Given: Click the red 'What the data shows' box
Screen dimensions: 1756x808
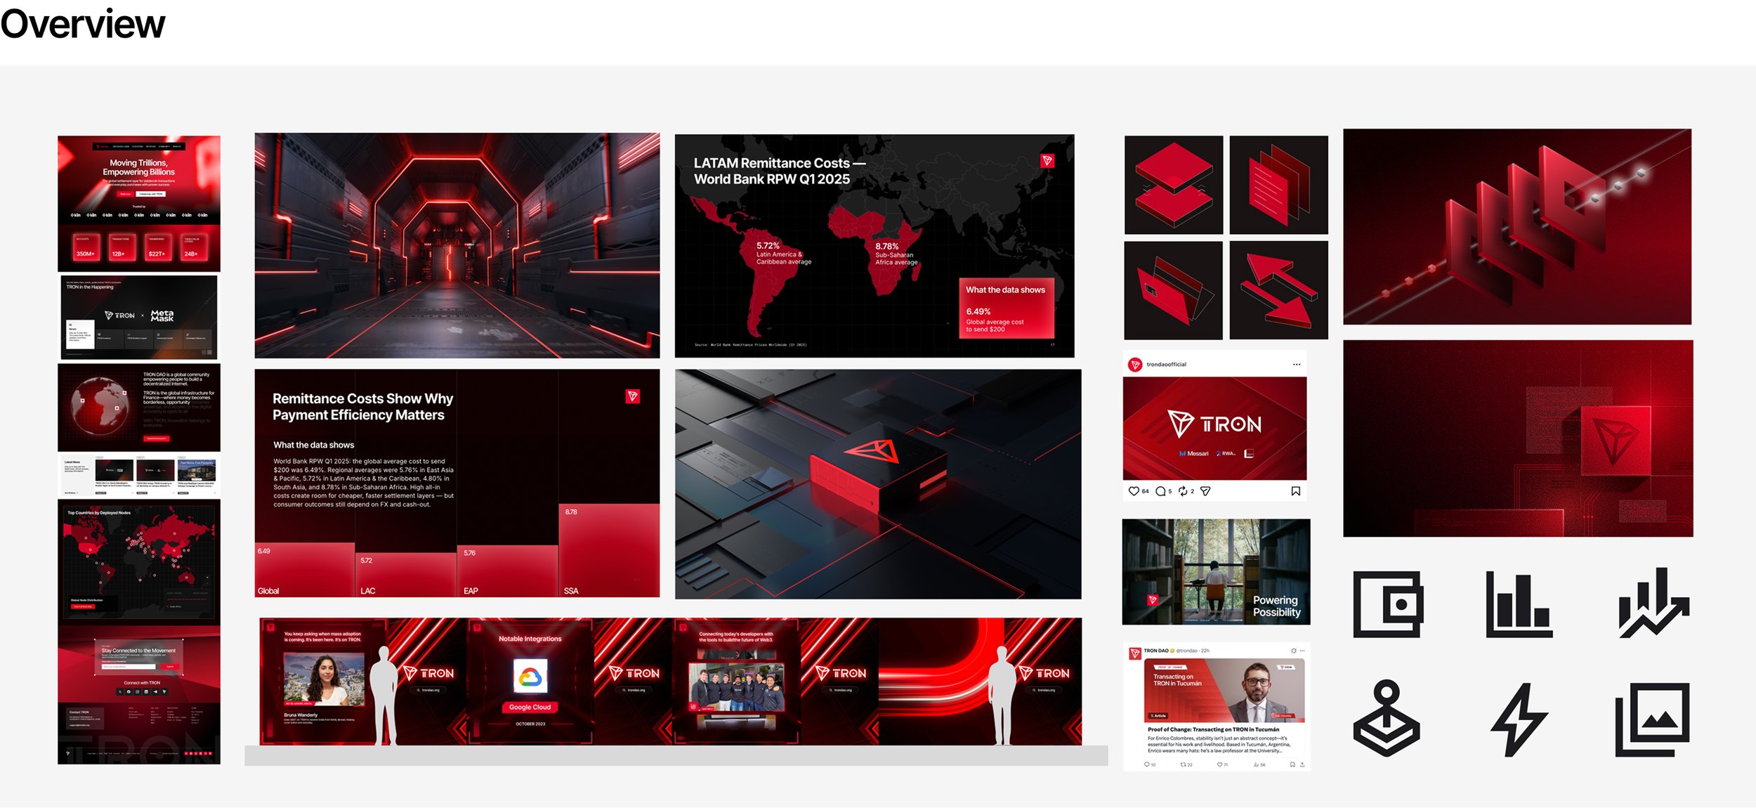Looking at the screenshot, I should tap(1007, 308).
